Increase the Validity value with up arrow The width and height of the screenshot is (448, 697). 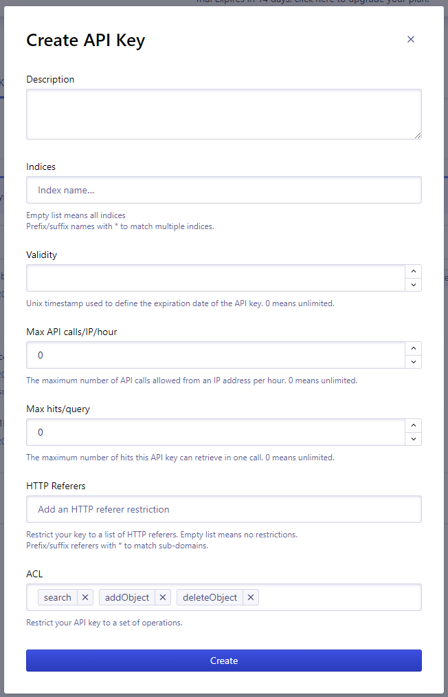pos(413,272)
